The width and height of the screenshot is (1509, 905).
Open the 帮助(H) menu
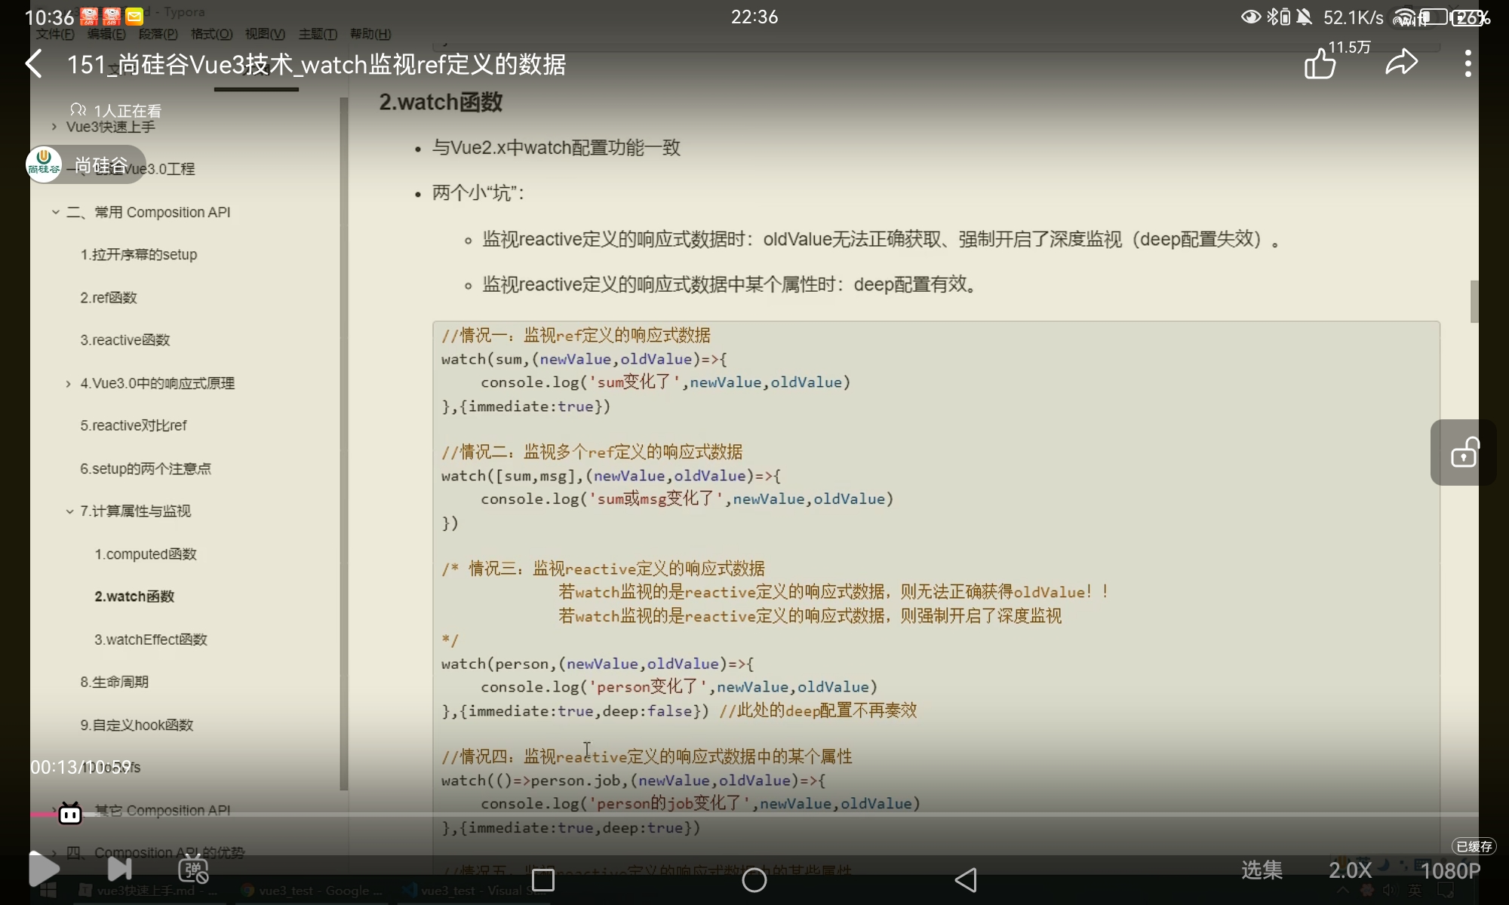click(370, 34)
